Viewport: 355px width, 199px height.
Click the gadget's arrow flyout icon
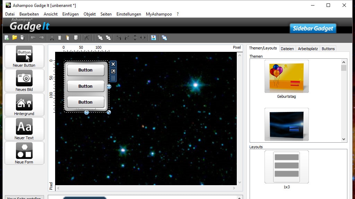point(113,71)
